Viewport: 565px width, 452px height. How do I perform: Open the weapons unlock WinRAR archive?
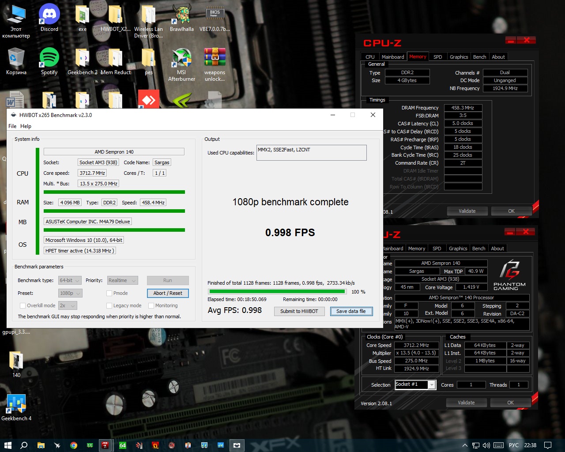215,64
